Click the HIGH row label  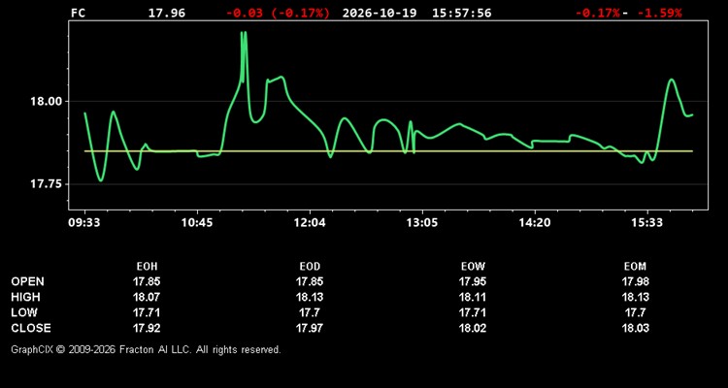pyautogui.click(x=25, y=297)
